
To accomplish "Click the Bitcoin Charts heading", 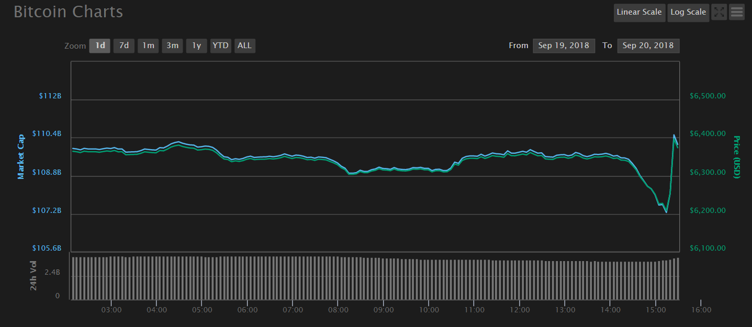I will [69, 12].
